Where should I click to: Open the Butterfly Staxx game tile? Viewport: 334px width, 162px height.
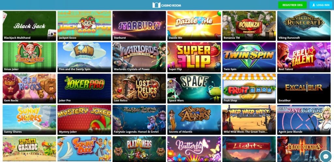[194, 149]
